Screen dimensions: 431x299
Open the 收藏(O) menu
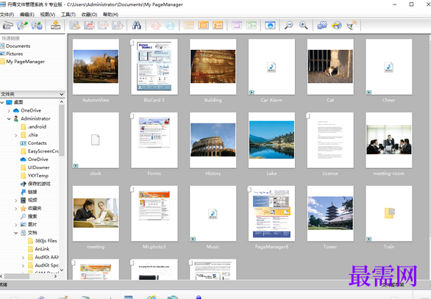pos(89,15)
